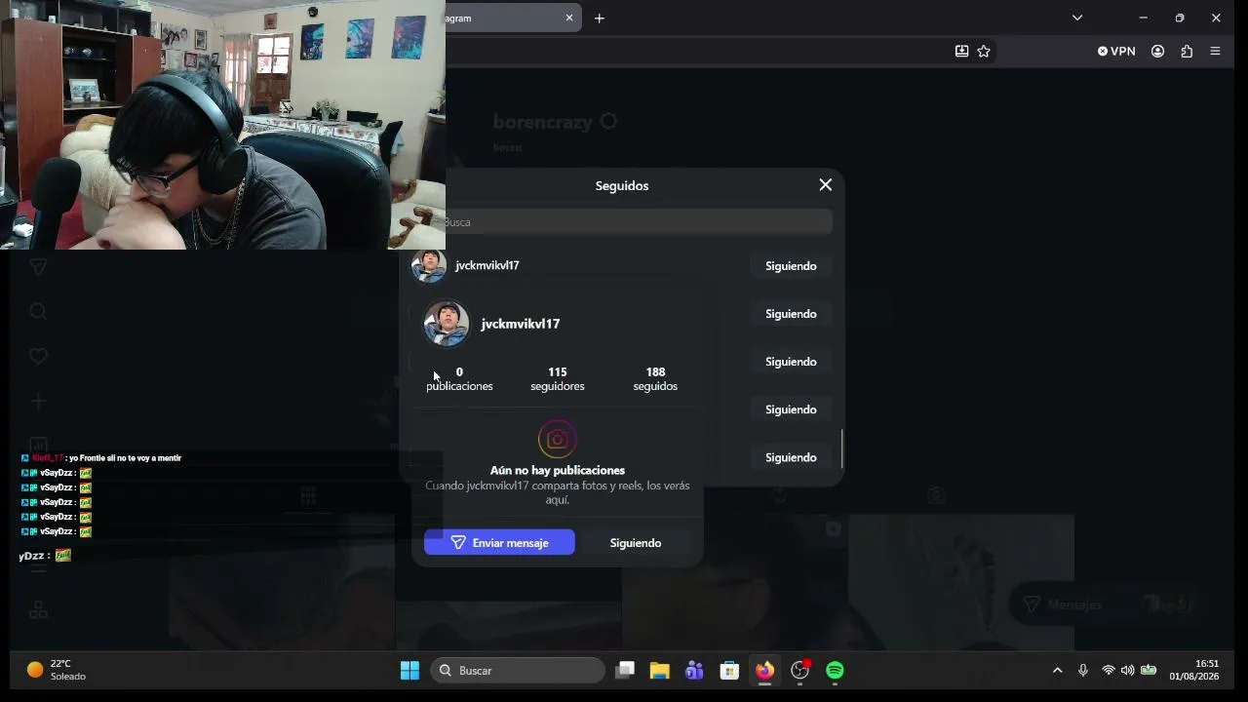
Task: Click the options icon beside borencrazy
Action: click(x=608, y=122)
